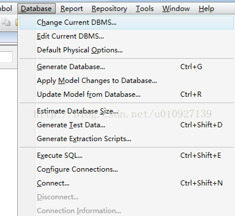
Task: Open the Report menu
Action: (x=71, y=9)
